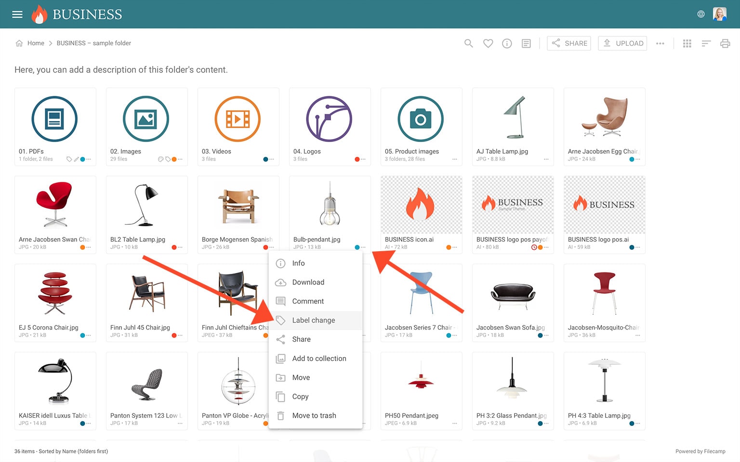Select Share in the context menu
This screenshot has height=462, width=740.
(315, 339)
